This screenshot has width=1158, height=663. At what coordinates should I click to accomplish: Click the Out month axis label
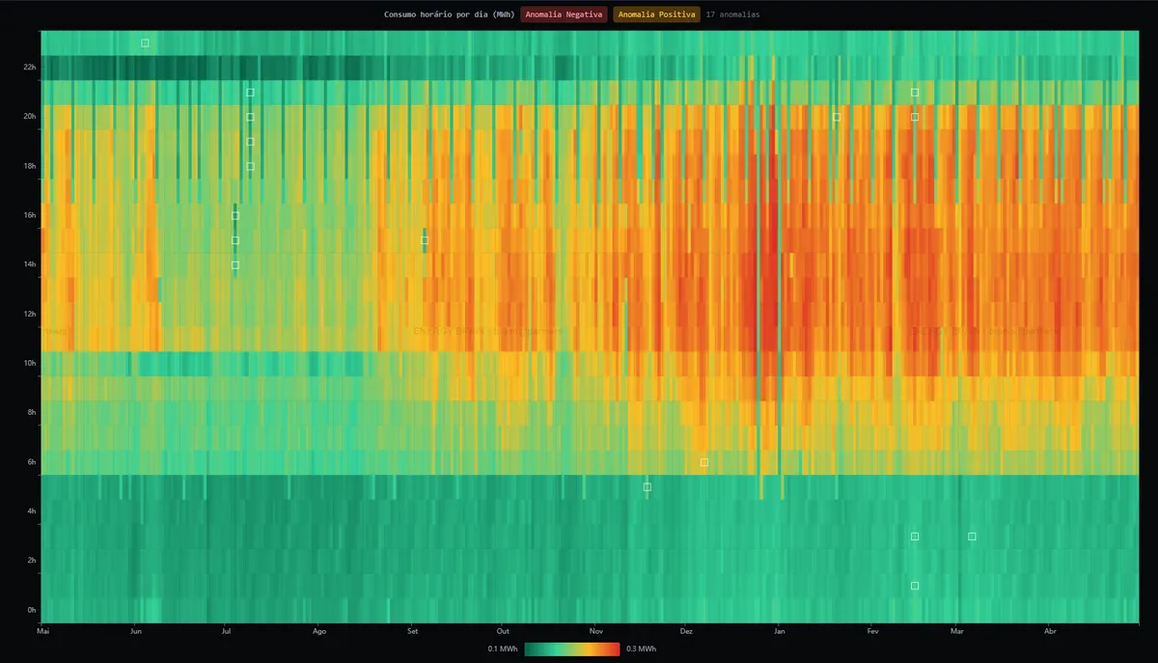coord(503,631)
